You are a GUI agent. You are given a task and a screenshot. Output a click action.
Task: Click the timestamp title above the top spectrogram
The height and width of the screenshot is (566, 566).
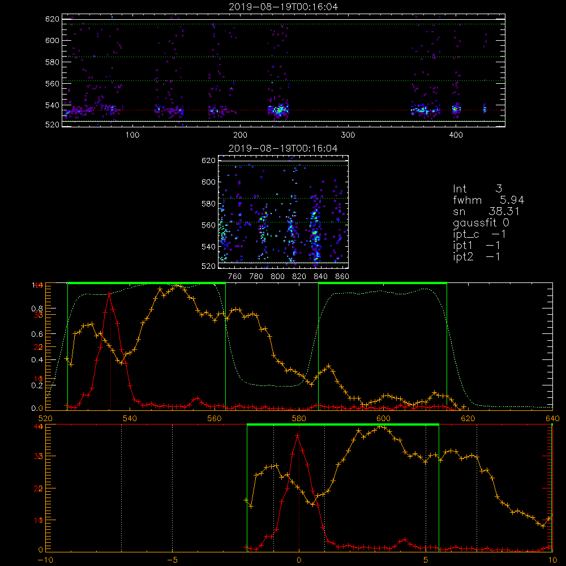283,7
